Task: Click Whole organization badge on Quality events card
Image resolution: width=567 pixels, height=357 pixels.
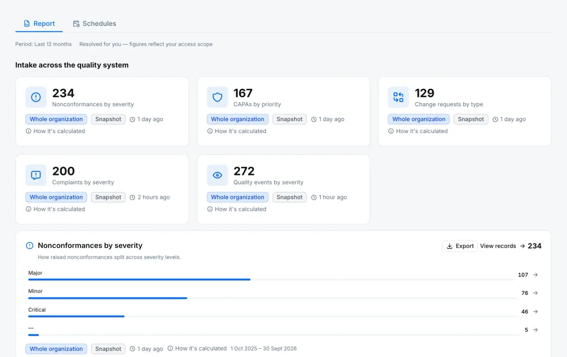Action: pos(238,197)
